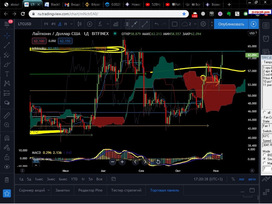Bookmark the page with the blue star
This screenshot has height=204, width=272.
click(184, 14)
